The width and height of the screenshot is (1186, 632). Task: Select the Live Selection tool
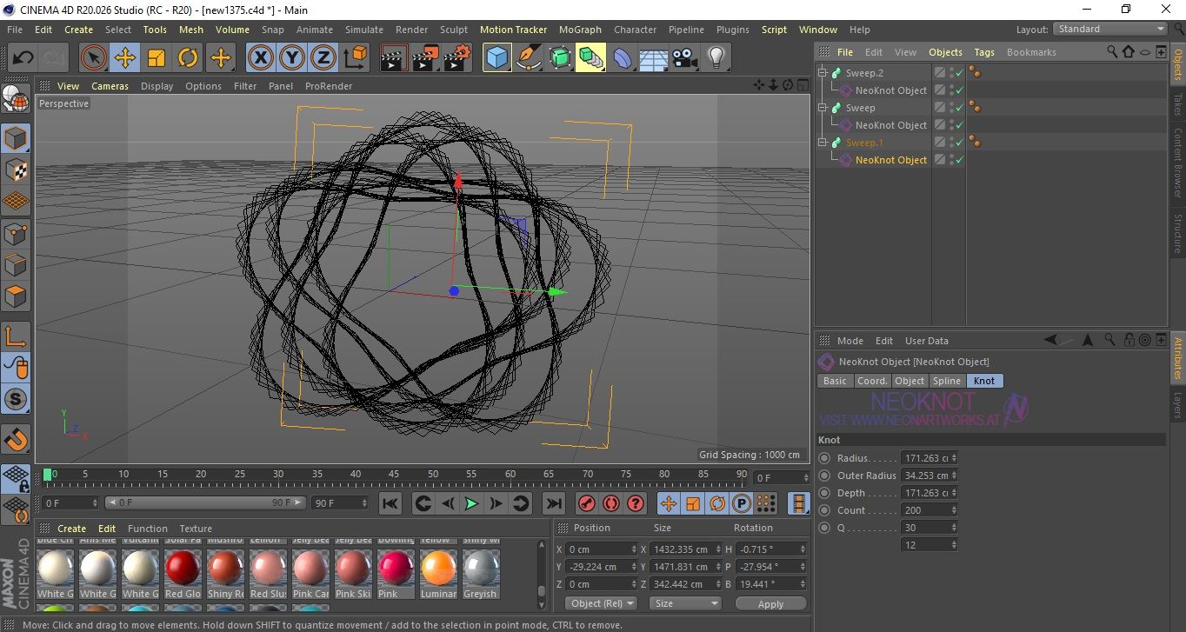pos(94,58)
